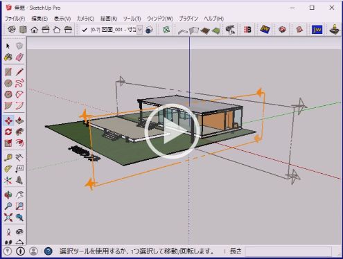Switch to Iso view in the toolbar
Screen dimensions: 343x259
pyautogui.click(x=12, y=30)
